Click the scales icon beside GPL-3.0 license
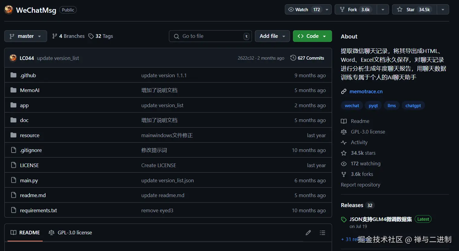 pyautogui.click(x=344, y=132)
